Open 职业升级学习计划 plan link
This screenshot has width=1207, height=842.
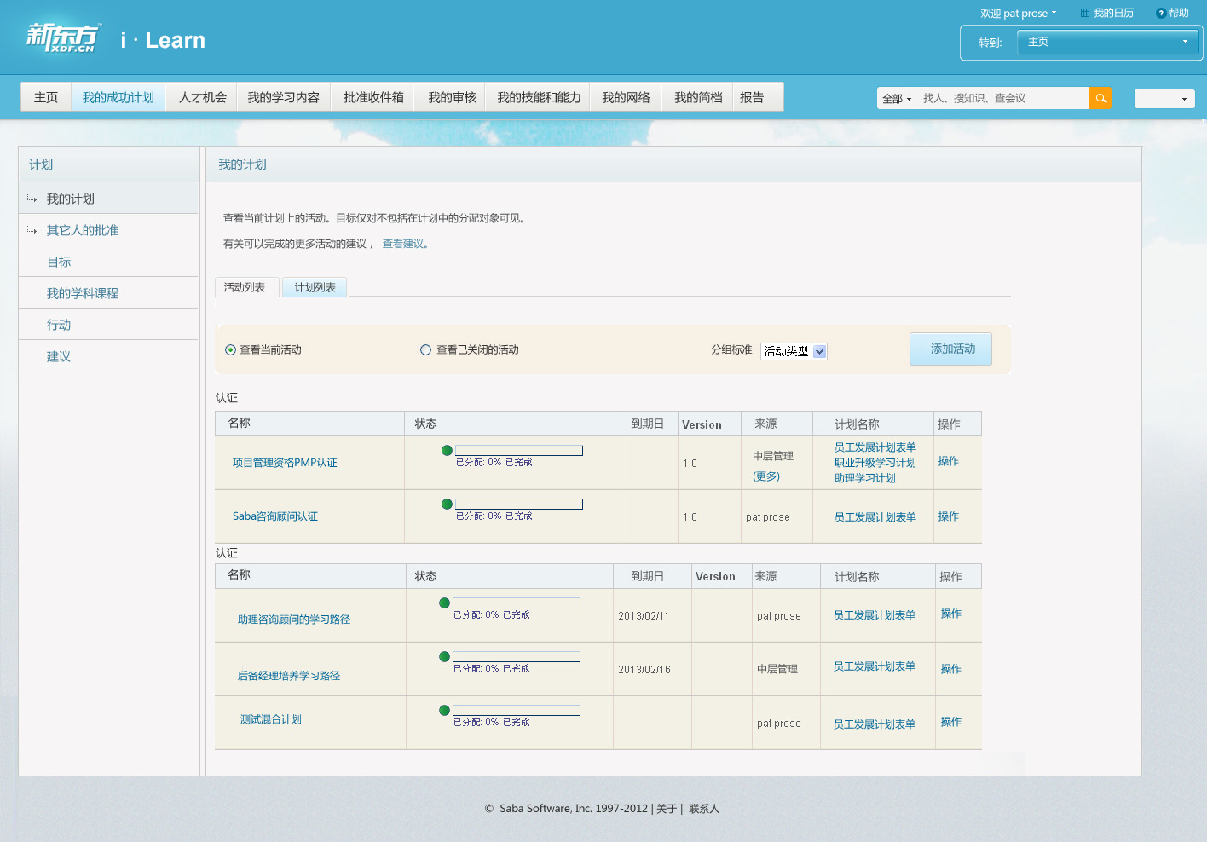coord(875,463)
